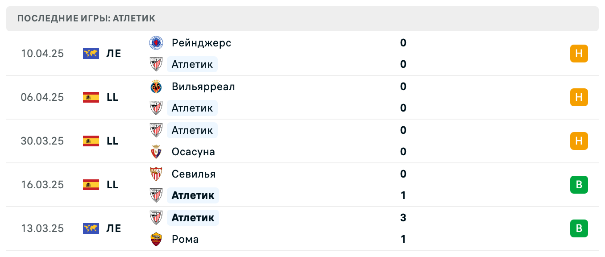Screen dimensions: 605x257
Task: Click the 'Последние игры: Атлетик' header
Action: (86, 19)
